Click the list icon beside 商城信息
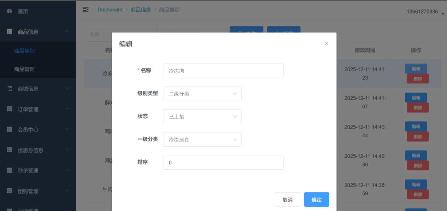The height and width of the screenshot is (211, 447). 10,89
